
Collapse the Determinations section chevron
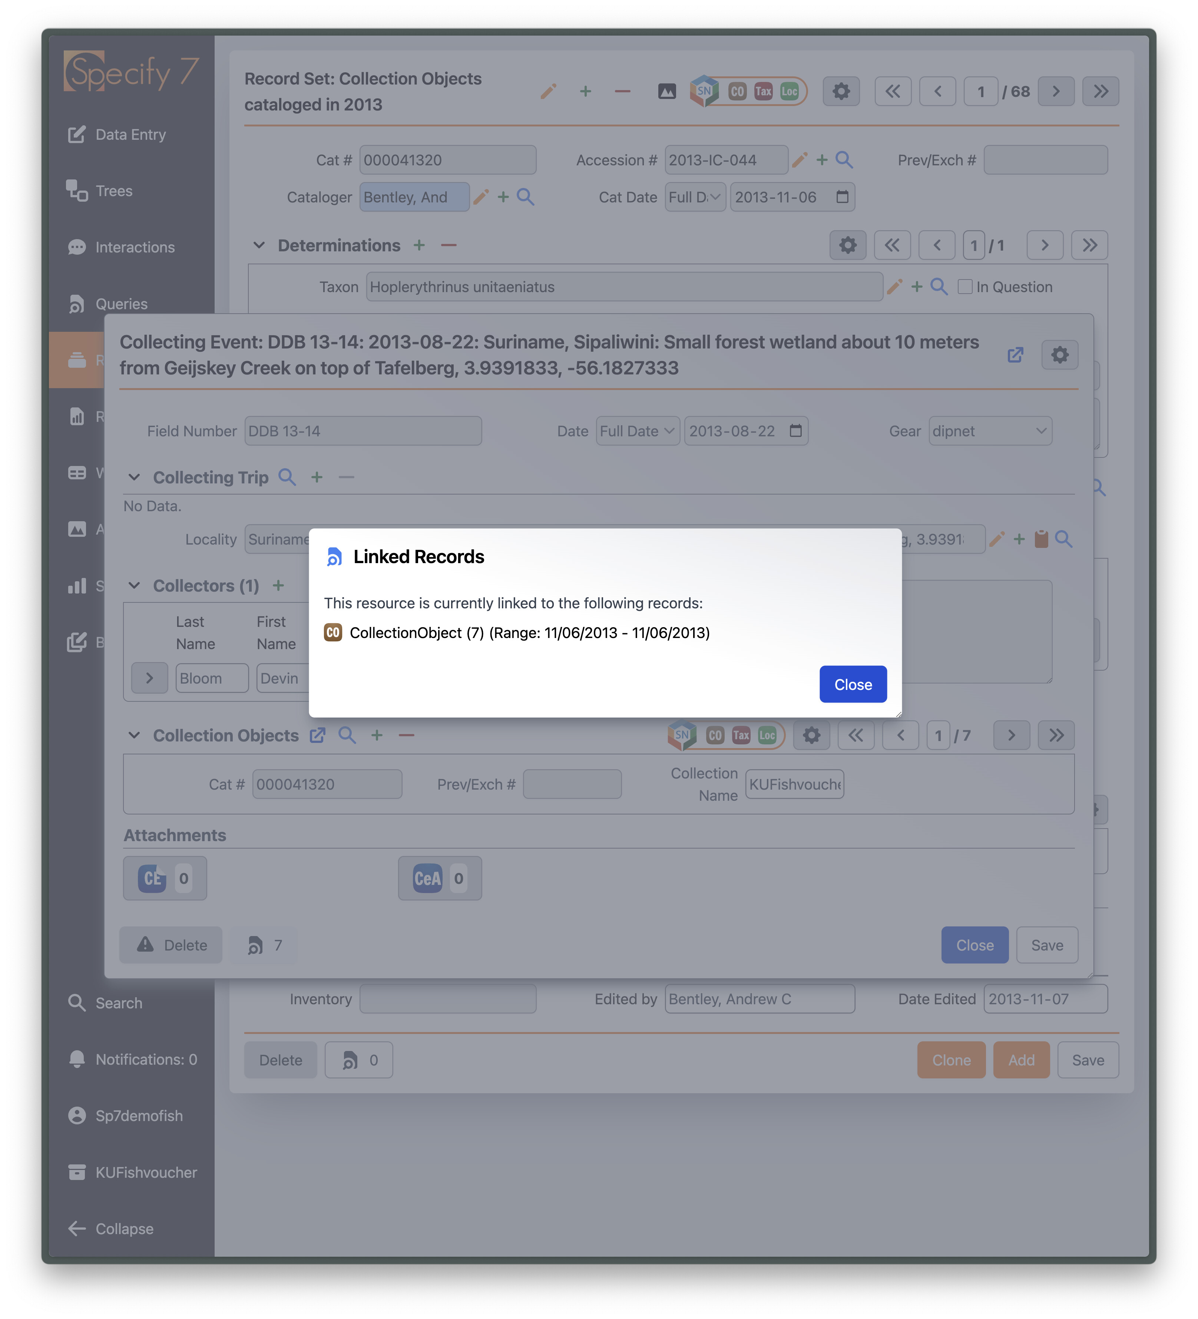pyautogui.click(x=259, y=245)
